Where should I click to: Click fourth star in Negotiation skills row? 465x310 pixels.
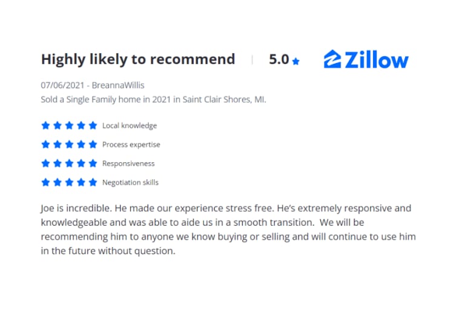(81, 182)
